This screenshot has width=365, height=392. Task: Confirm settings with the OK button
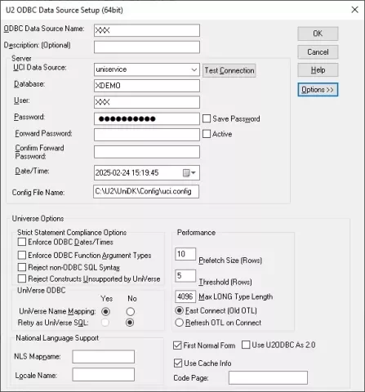point(318,33)
